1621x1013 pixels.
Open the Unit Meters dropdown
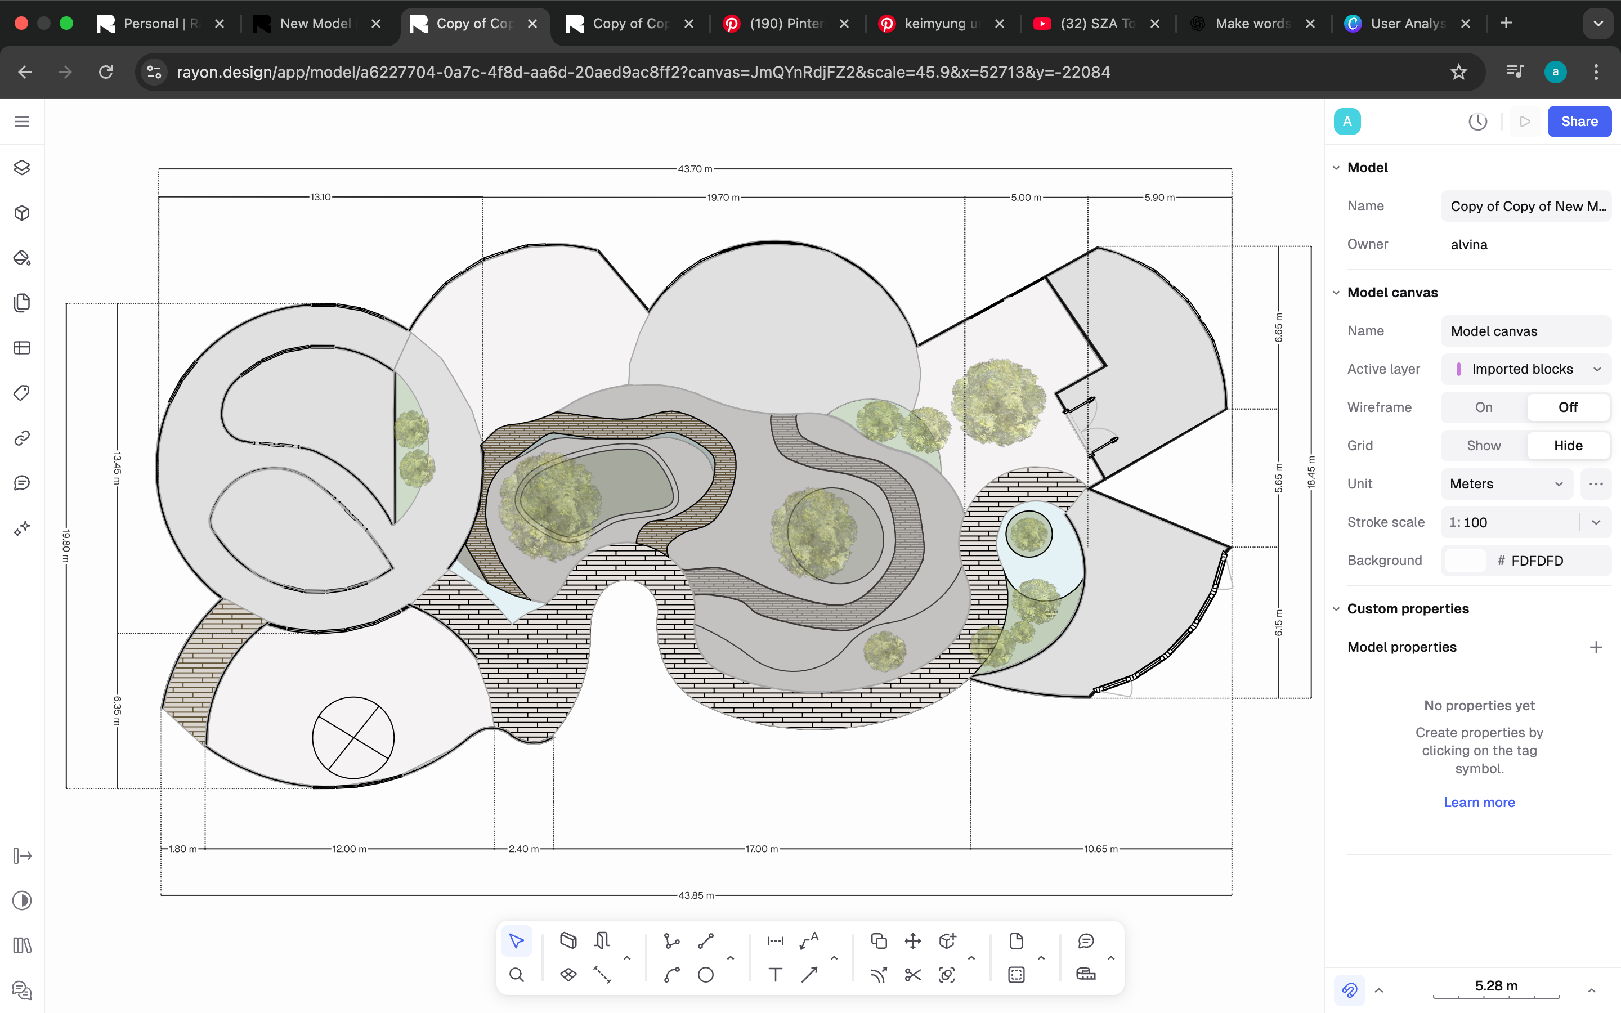(1506, 484)
